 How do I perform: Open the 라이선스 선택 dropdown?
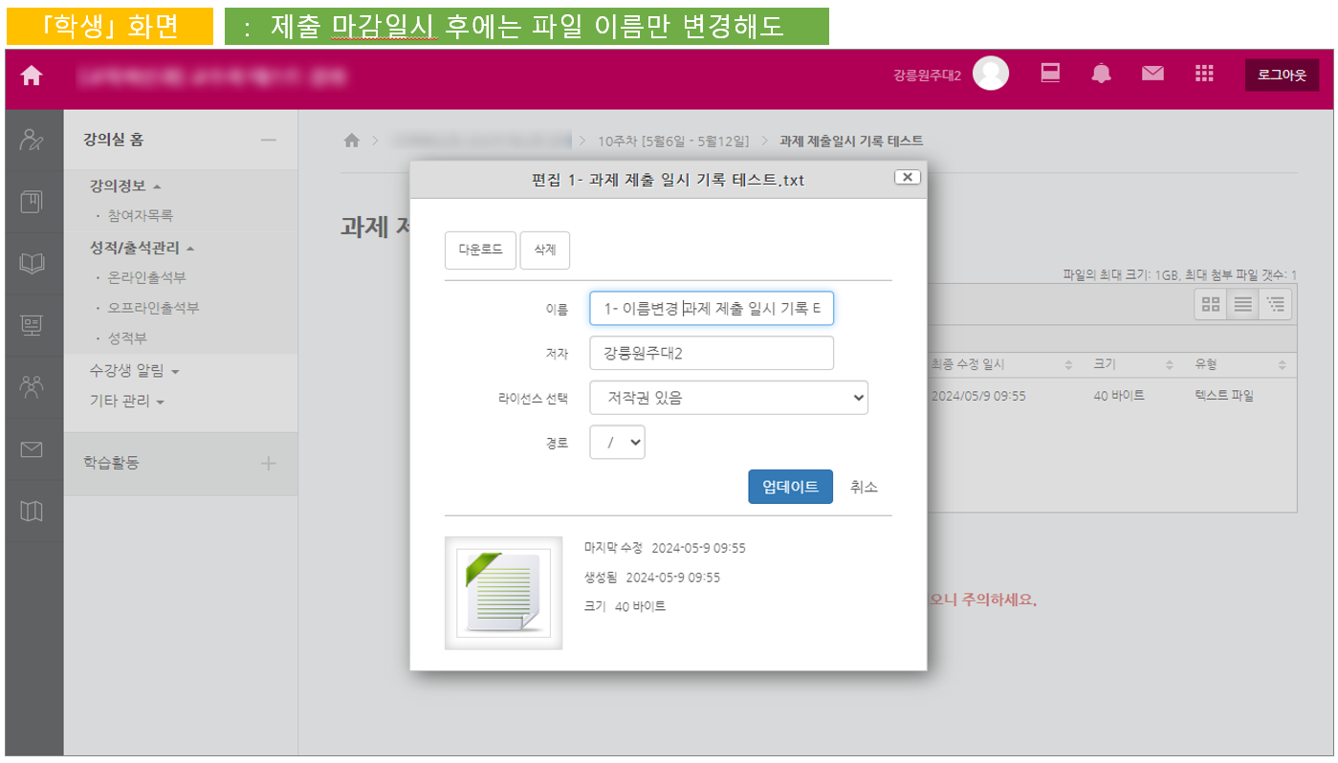pyautogui.click(x=728, y=398)
